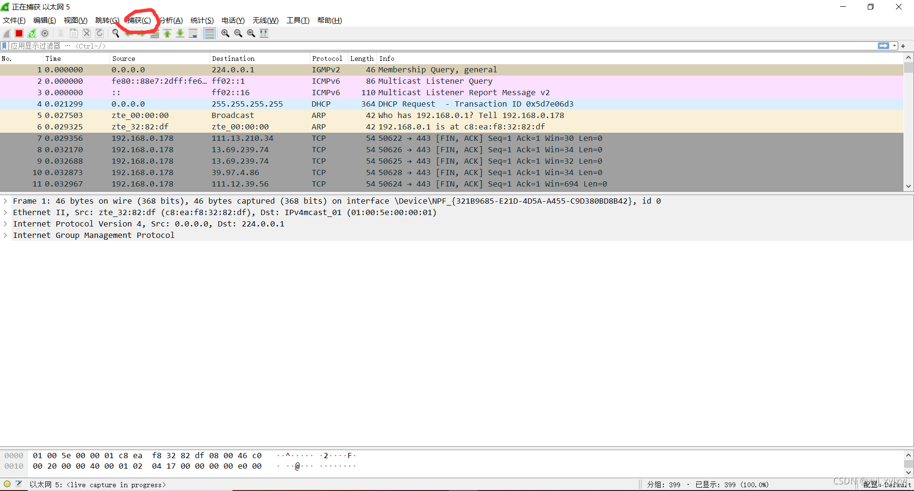The width and height of the screenshot is (914, 491).
Task: Expand Internet Protocol Version 4 row
Action: (x=5, y=224)
